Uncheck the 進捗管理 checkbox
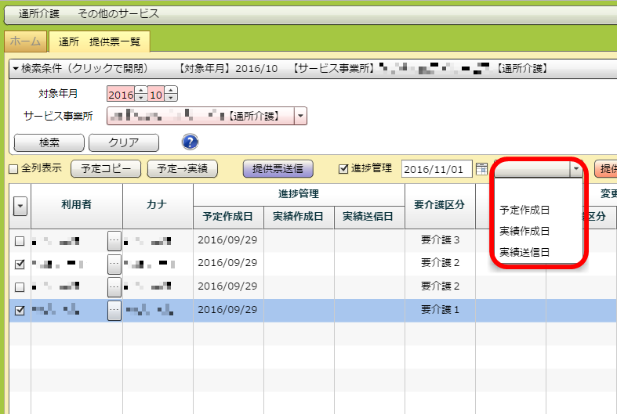This screenshot has width=617, height=414. tap(343, 168)
